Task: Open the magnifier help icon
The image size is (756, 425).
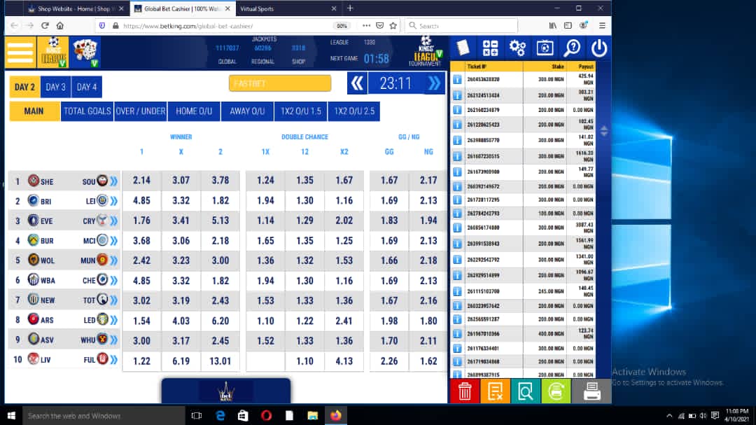Action: 573,48
